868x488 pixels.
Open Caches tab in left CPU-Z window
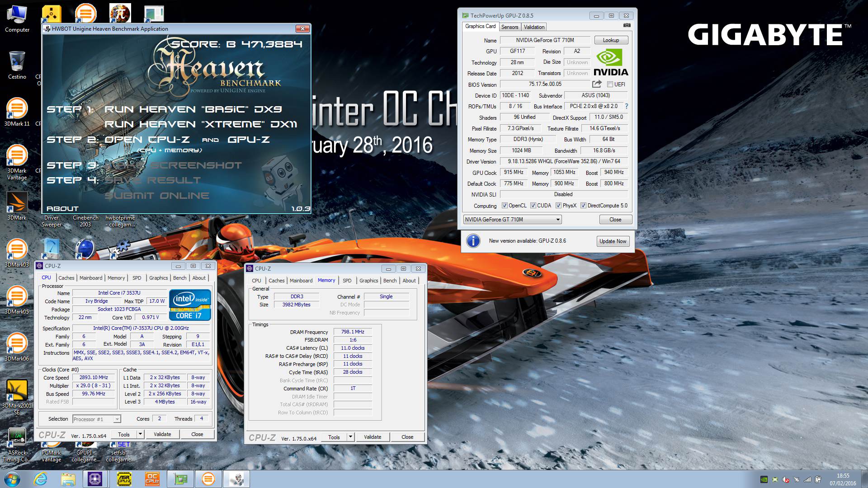click(x=66, y=278)
